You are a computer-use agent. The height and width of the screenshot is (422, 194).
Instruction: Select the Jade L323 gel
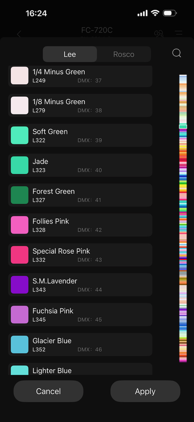tap(80, 165)
